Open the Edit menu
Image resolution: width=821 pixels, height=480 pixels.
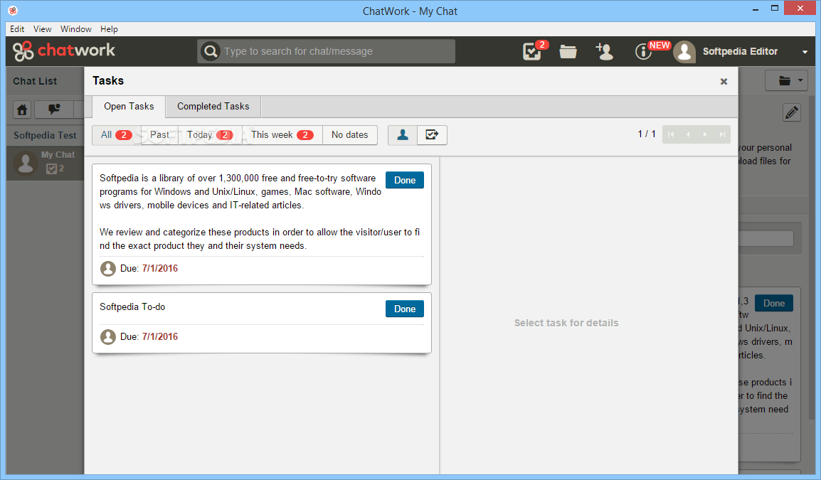(17, 29)
